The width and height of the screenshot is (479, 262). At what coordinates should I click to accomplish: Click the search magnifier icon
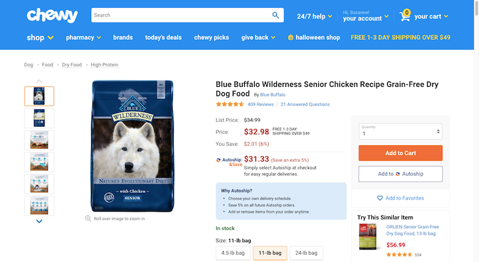275,15
